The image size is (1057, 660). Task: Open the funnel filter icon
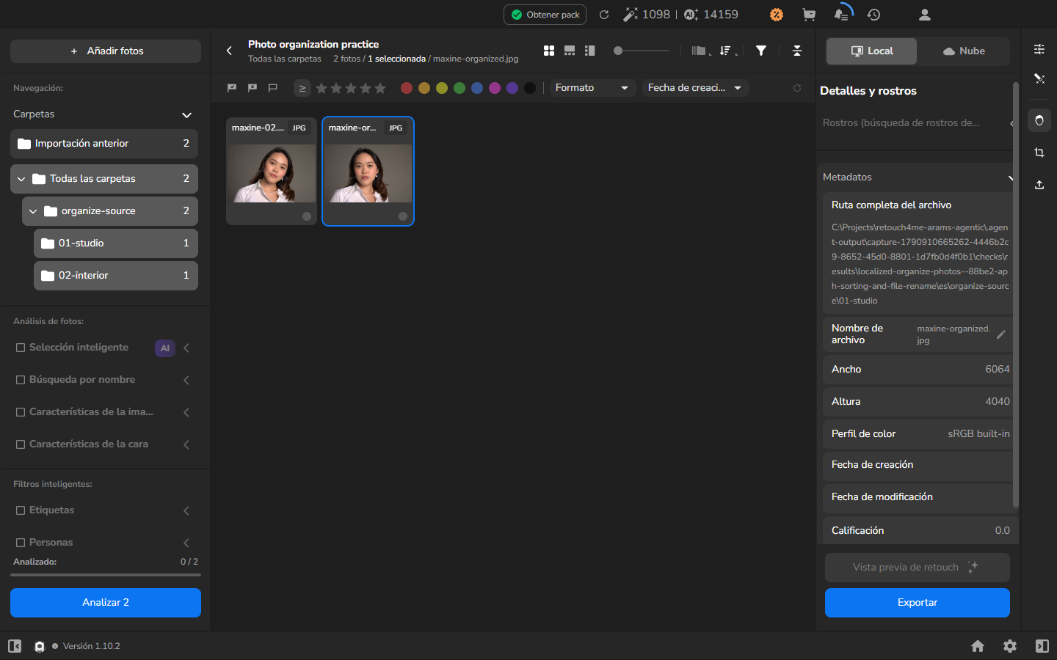click(x=761, y=51)
